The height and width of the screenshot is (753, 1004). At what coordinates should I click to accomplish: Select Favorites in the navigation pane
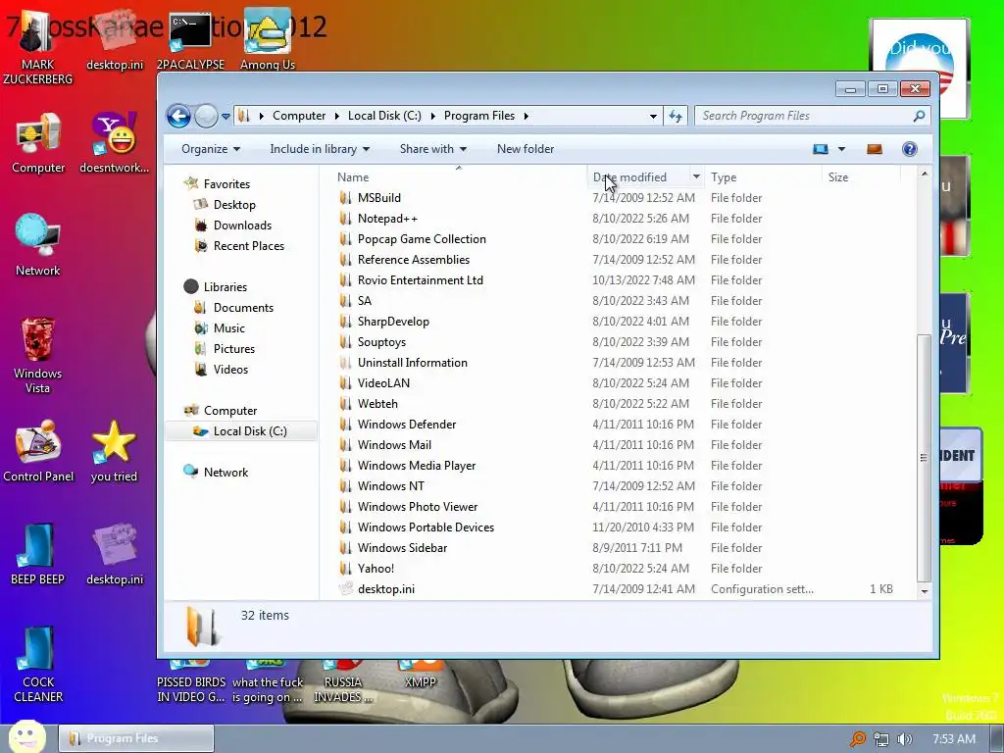click(x=226, y=184)
